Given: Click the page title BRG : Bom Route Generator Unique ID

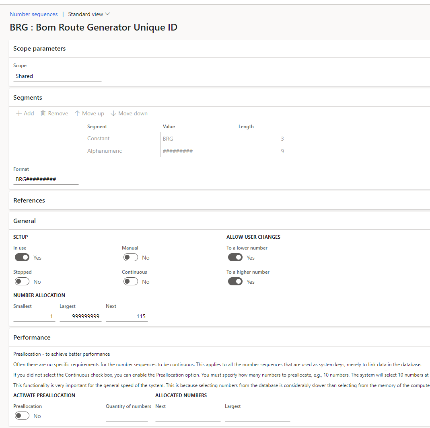Looking at the screenshot, I should (x=93, y=27).
